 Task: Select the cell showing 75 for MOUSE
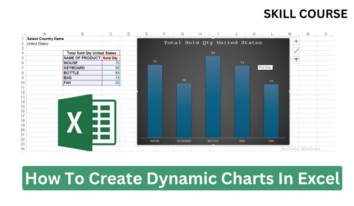pos(111,63)
